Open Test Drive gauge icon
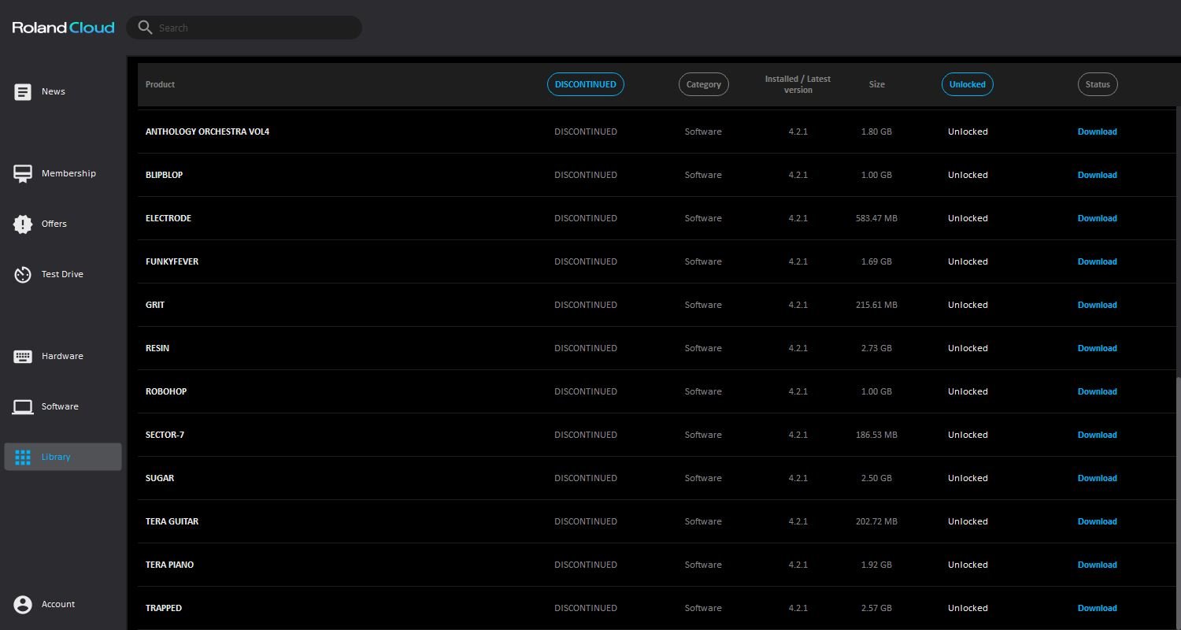 pyautogui.click(x=23, y=275)
